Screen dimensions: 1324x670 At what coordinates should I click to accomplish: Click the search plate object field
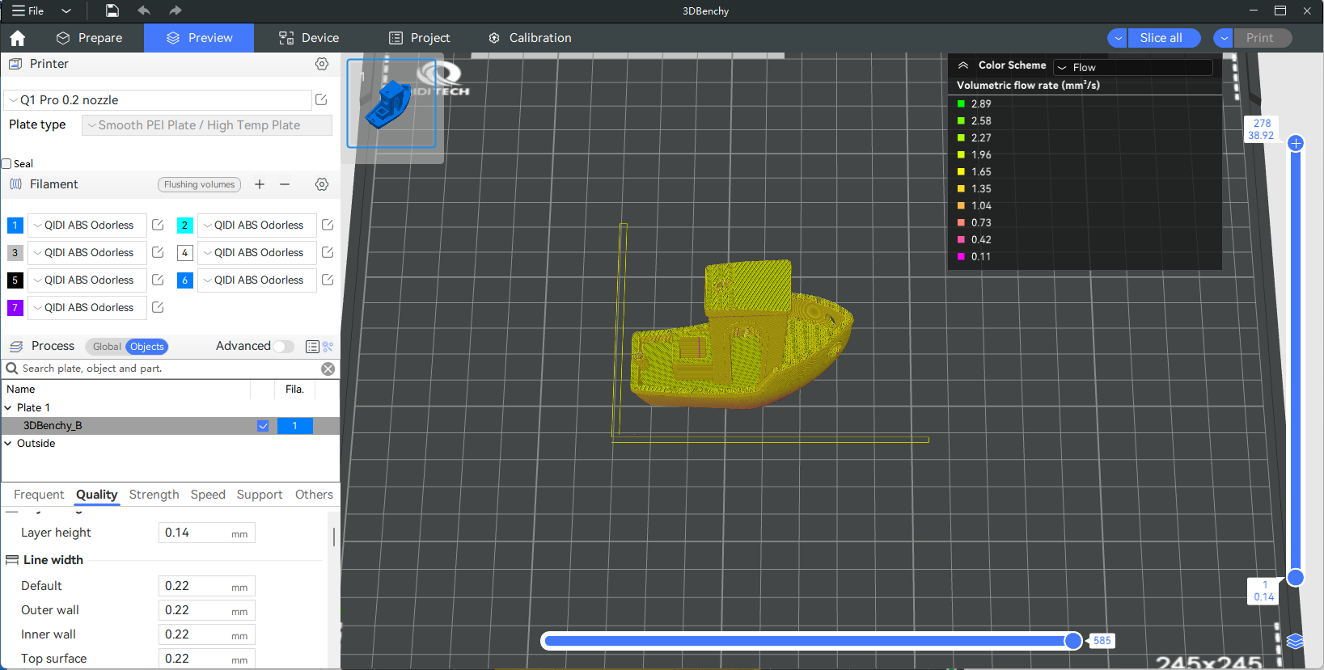pos(170,369)
